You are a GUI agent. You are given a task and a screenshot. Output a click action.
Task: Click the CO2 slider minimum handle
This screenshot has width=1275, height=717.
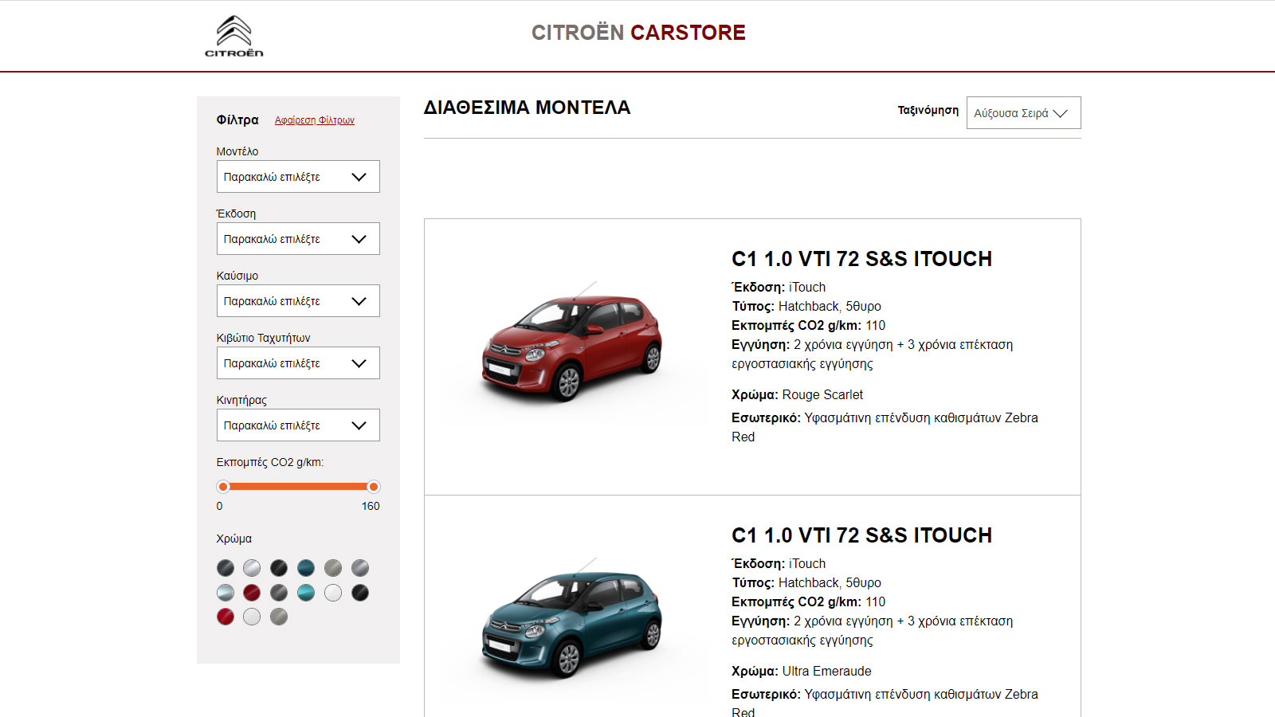[223, 487]
